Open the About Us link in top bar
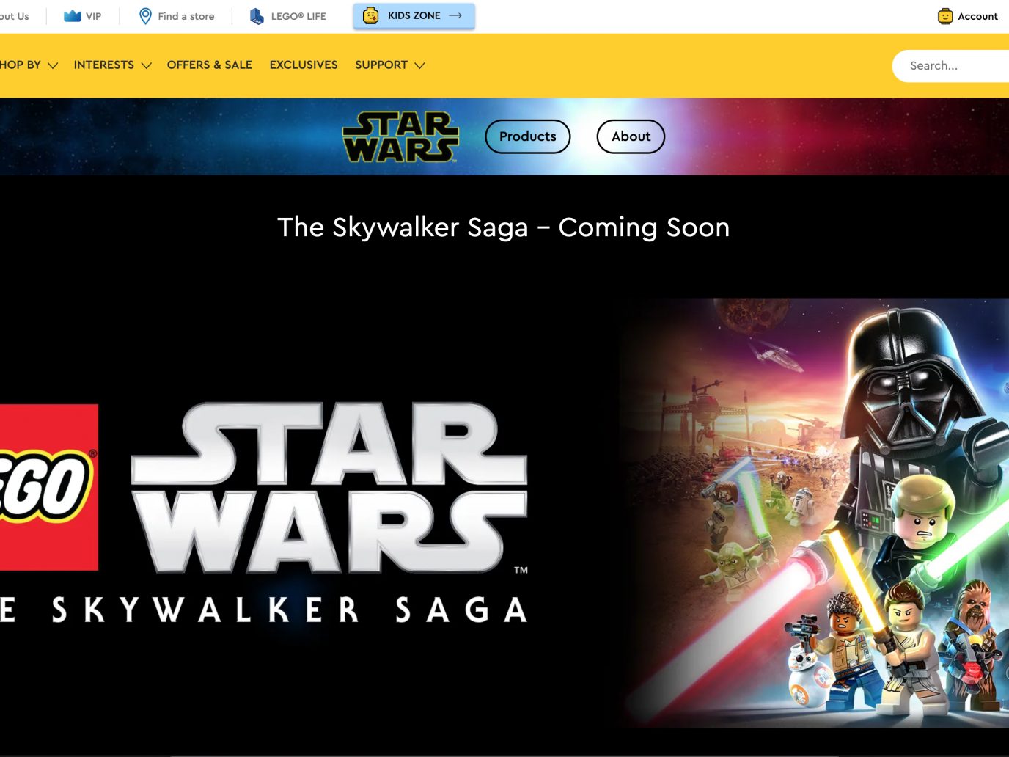Screen dimensions: 1009x757 [x=15, y=16]
